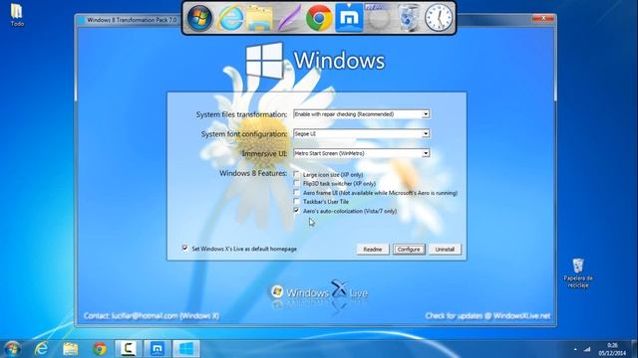The height and width of the screenshot is (358, 638).
Task: Open the network signal tray icon
Action: [587, 349]
